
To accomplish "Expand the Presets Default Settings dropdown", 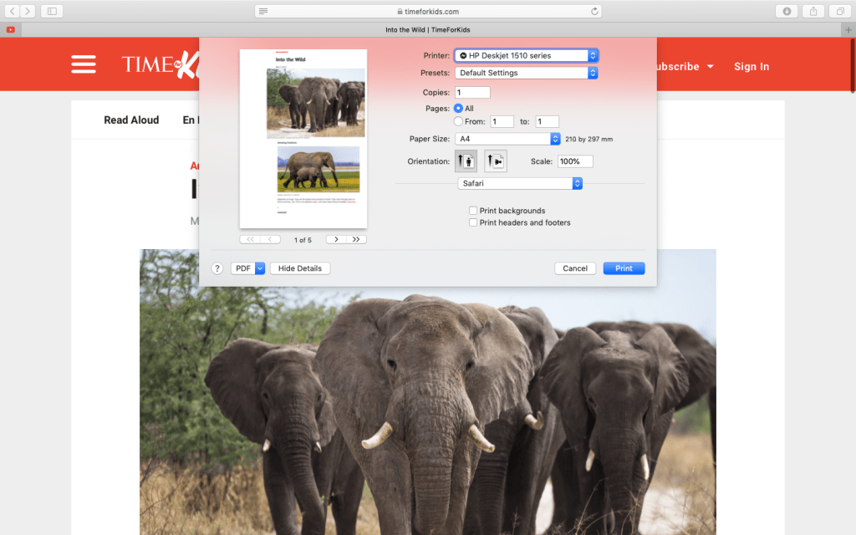I will tap(526, 73).
